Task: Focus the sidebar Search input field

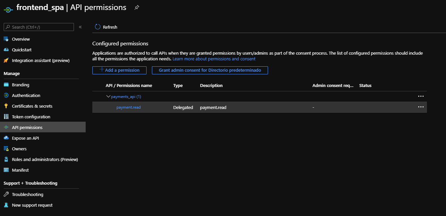Action: click(41, 27)
